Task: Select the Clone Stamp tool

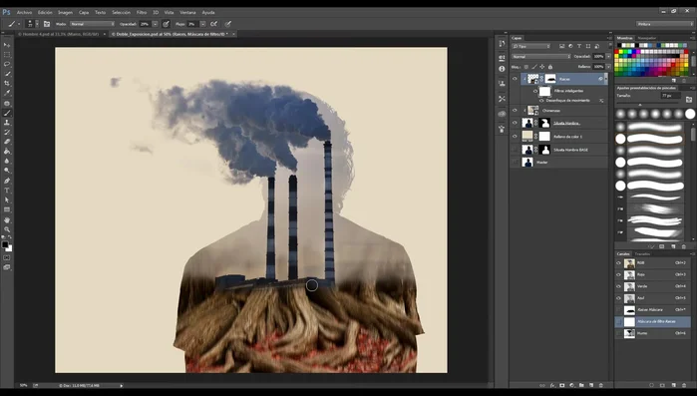Action: click(x=7, y=123)
